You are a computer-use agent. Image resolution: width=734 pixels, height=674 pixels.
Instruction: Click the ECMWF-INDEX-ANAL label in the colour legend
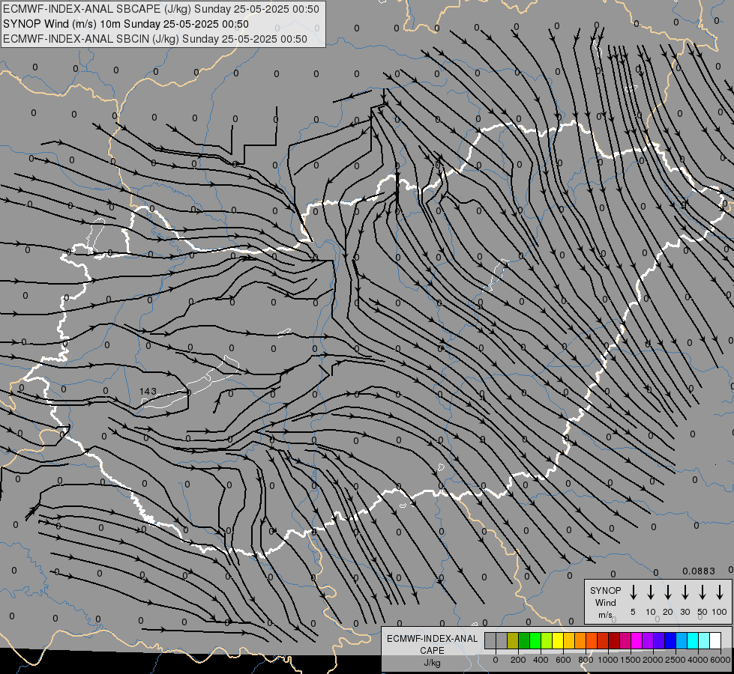(x=432, y=639)
